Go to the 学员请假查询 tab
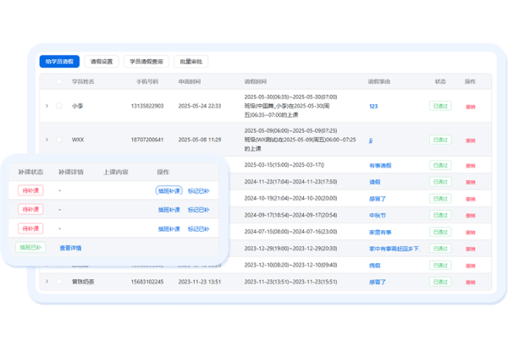This screenshot has height=347, width=508. click(145, 62)
